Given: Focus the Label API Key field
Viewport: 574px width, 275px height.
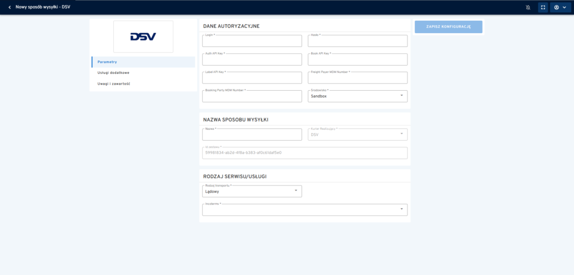Looking at the screenshot, I should click(x=252, y=78).
